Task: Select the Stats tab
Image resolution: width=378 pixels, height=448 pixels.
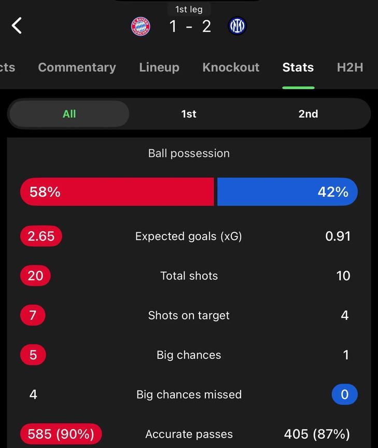Action: click(298, 67)
